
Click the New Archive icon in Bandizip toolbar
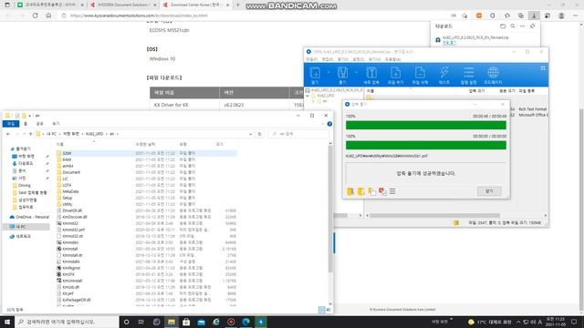[371, 73]
